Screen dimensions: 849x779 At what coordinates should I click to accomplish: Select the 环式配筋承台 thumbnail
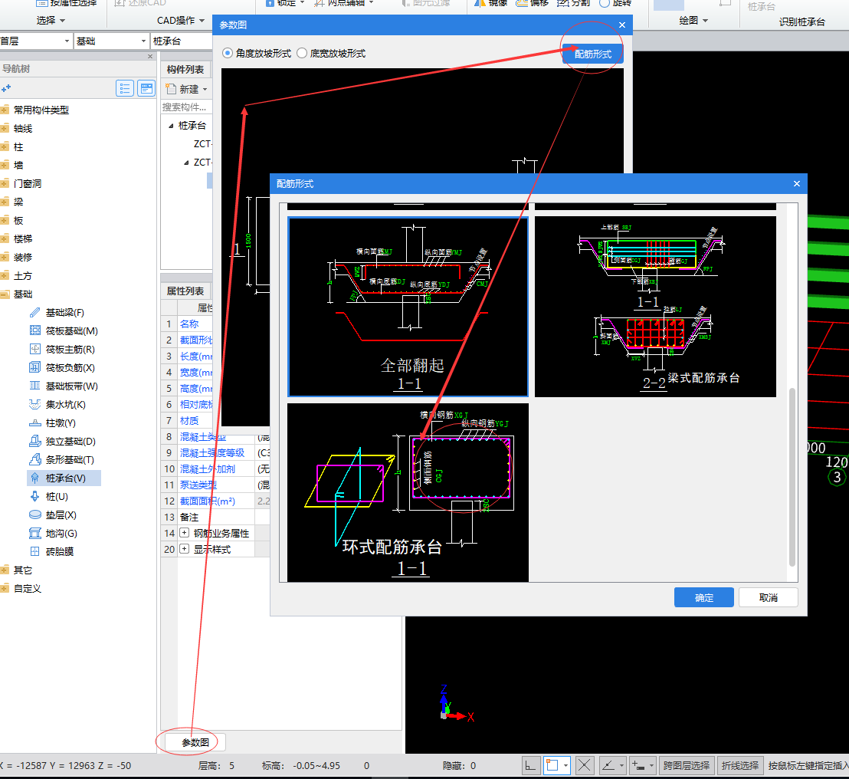tap(408, 492)
